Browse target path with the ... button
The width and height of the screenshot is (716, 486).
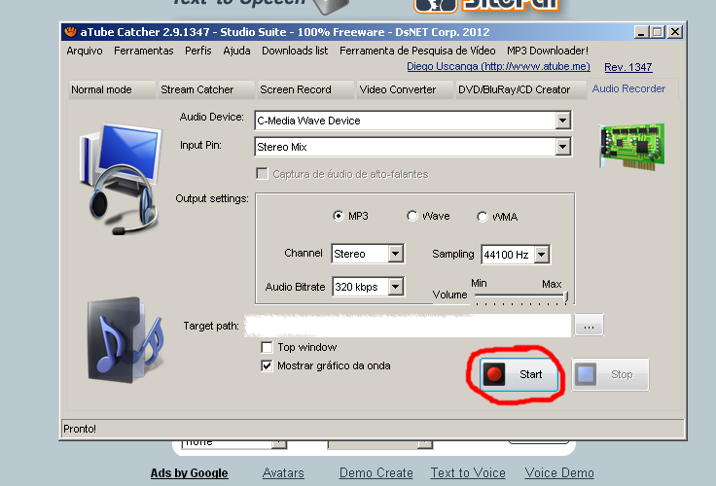tap(589, 326)
